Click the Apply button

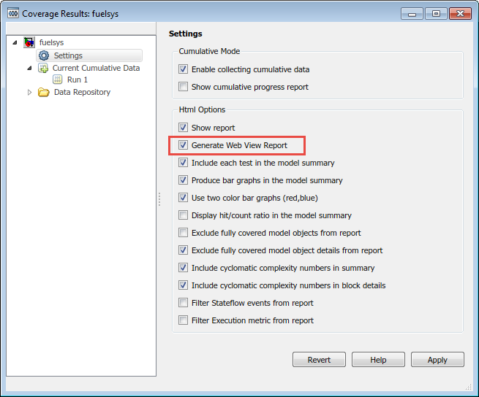[x=437, y=360]
